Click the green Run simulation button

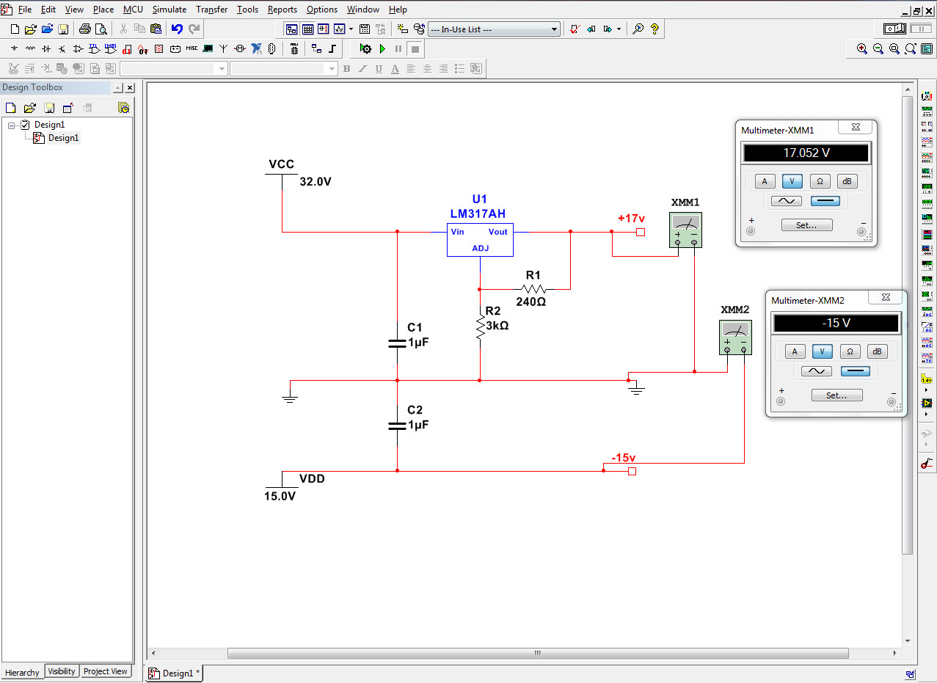point(382,49)
